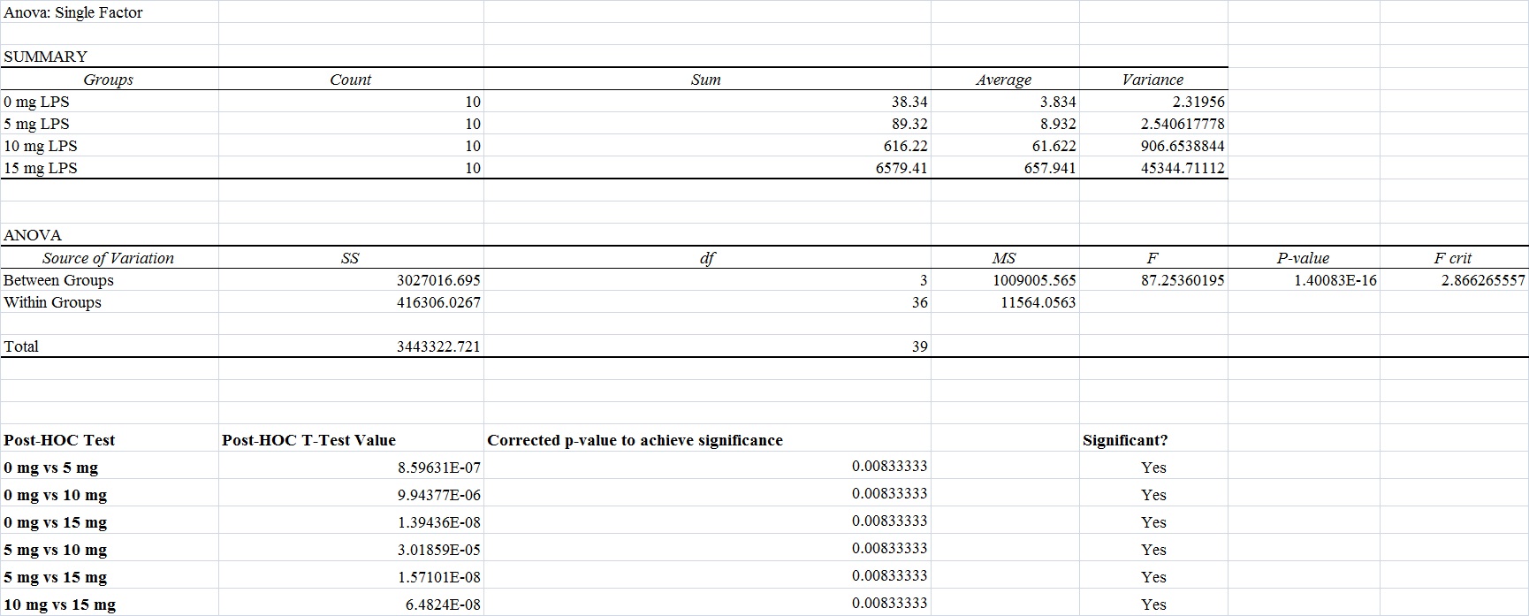The height and width of the screenshot is (616, 1529).
Task: Click the Variance value 45344.71112
Action: [x=1182, y=168]
